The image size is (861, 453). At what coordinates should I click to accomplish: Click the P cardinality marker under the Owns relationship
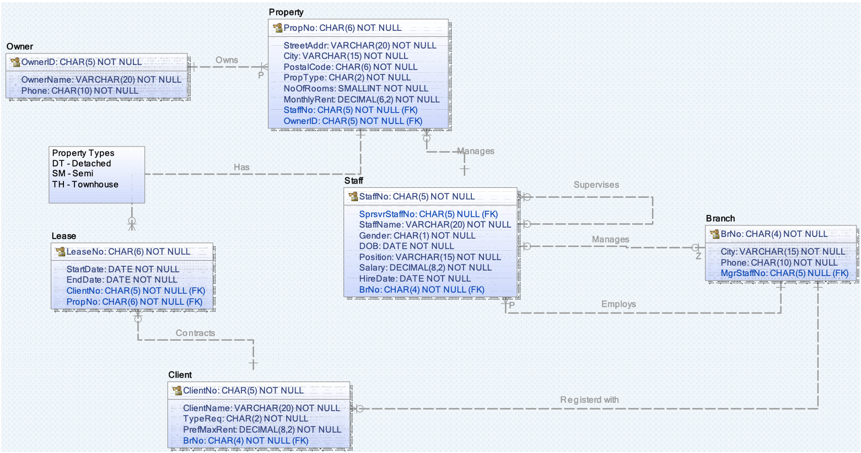[262, 75]
